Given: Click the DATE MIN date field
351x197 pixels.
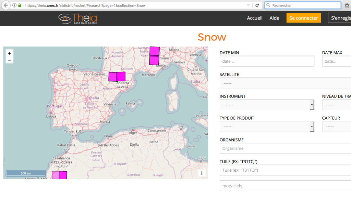Looking at the screenshot, I should pyautogui.click(x=267, y=61).
